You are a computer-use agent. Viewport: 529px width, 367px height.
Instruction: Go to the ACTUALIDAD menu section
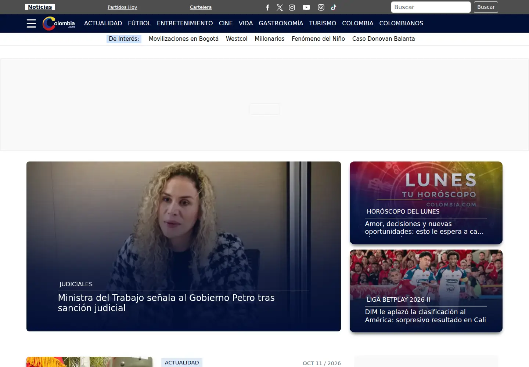point(103,23)
